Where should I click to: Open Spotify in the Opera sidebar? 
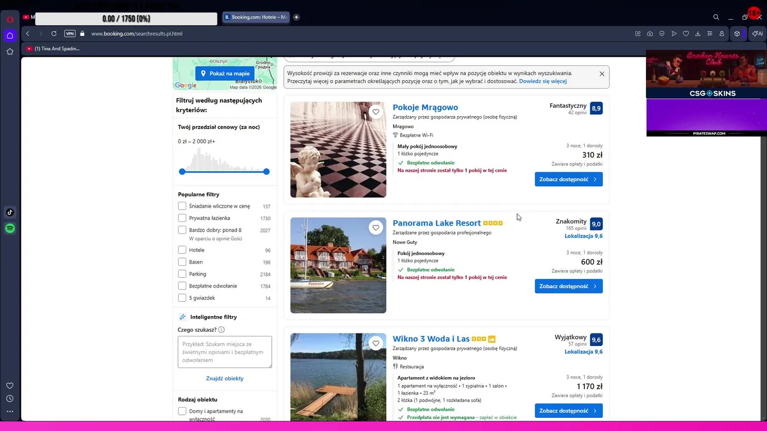pyautogui.click(x=10, y=228)
